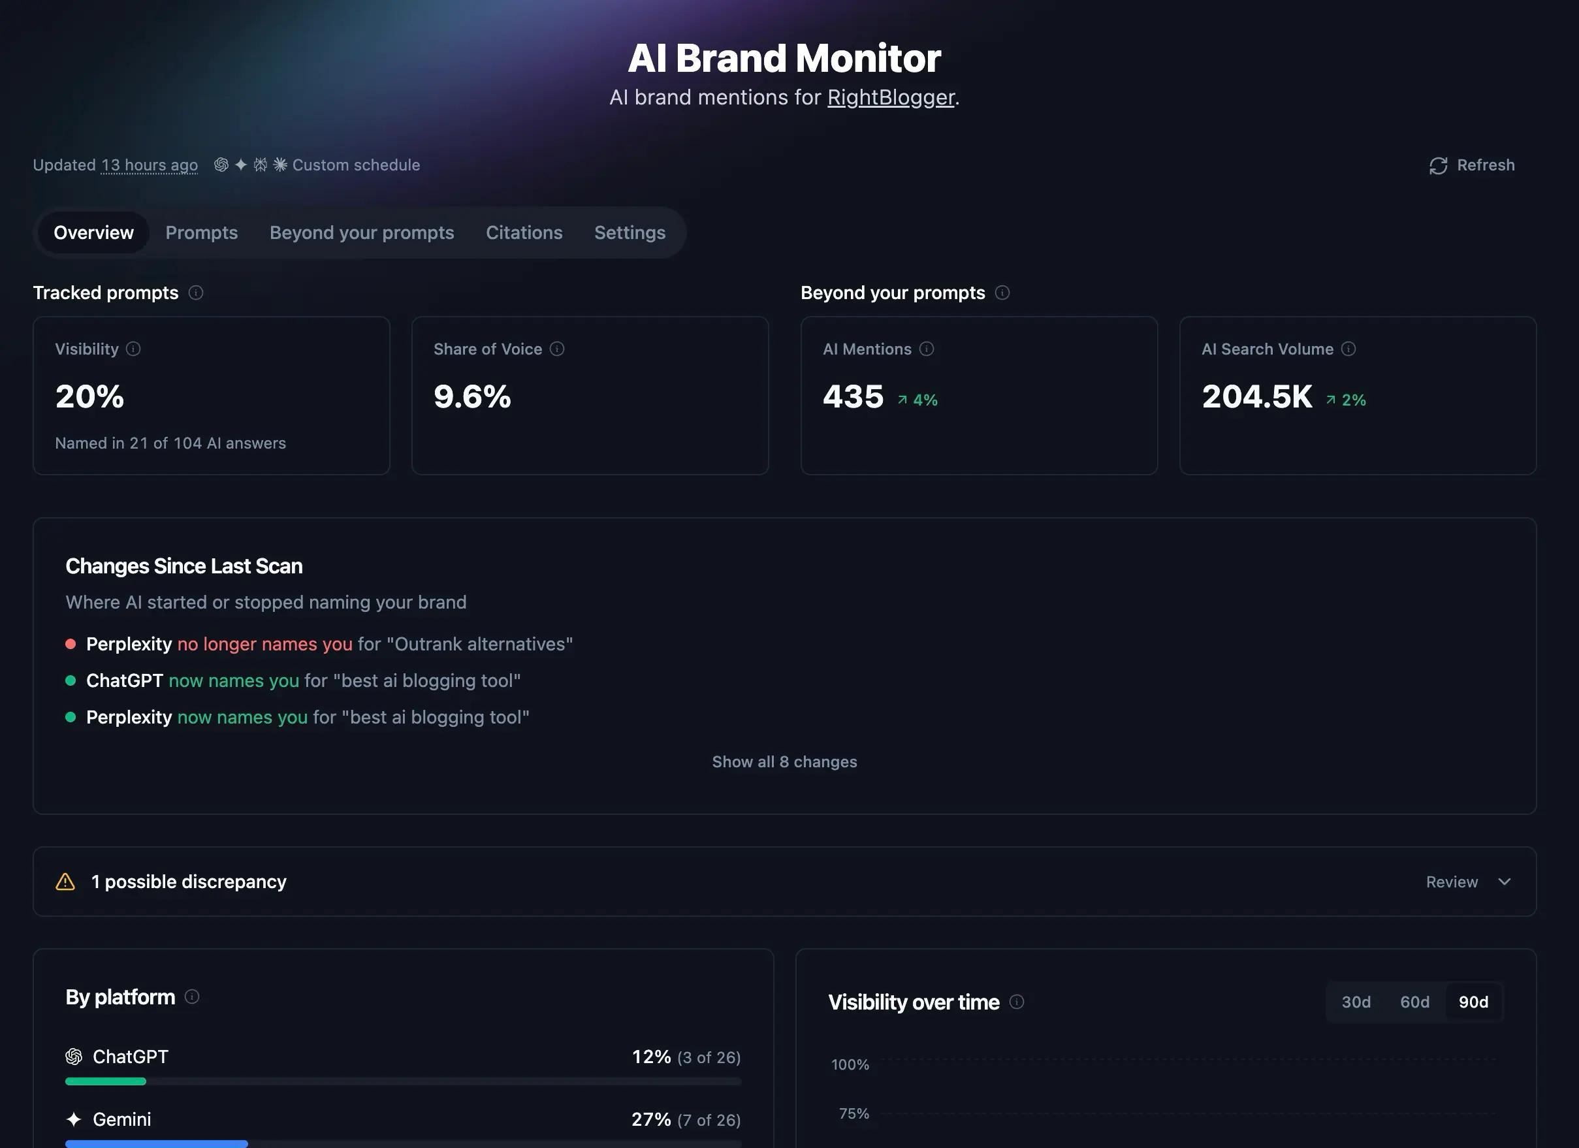Image resolution: width=1579 pixels, height=1148 pixels.
Task: Click Gemini 27% (7 of 26) value
Action: pos(686,1119)
